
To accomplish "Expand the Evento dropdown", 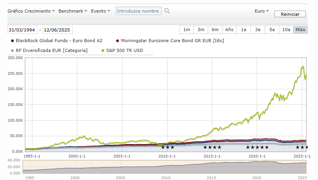I will point(100,11).
